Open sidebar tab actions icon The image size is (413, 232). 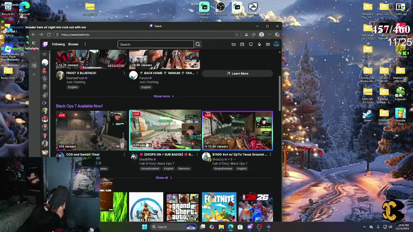34,43
